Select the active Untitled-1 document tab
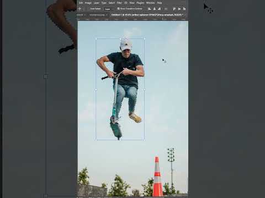The image size is (265, 198). pyautogui.click(x=147, y=15)
